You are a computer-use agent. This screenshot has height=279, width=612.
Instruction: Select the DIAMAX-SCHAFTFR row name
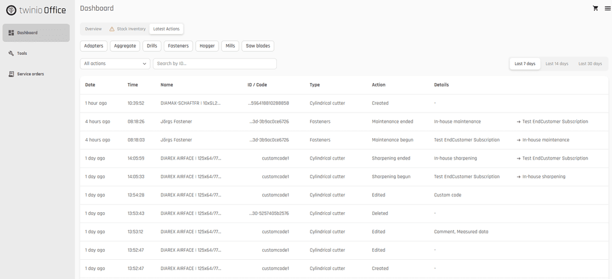(x=190, y=103)
